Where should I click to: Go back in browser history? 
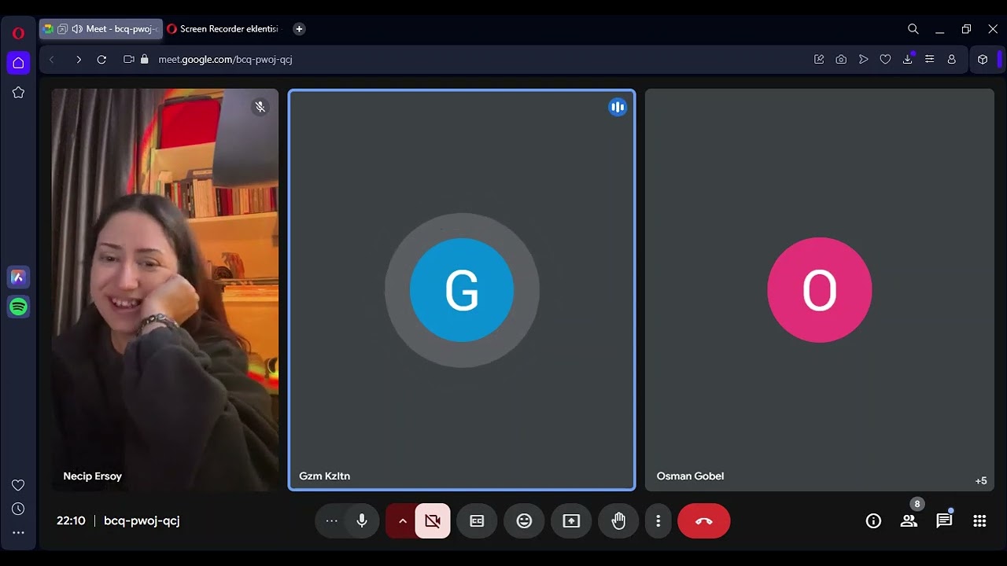pos(52,59)
